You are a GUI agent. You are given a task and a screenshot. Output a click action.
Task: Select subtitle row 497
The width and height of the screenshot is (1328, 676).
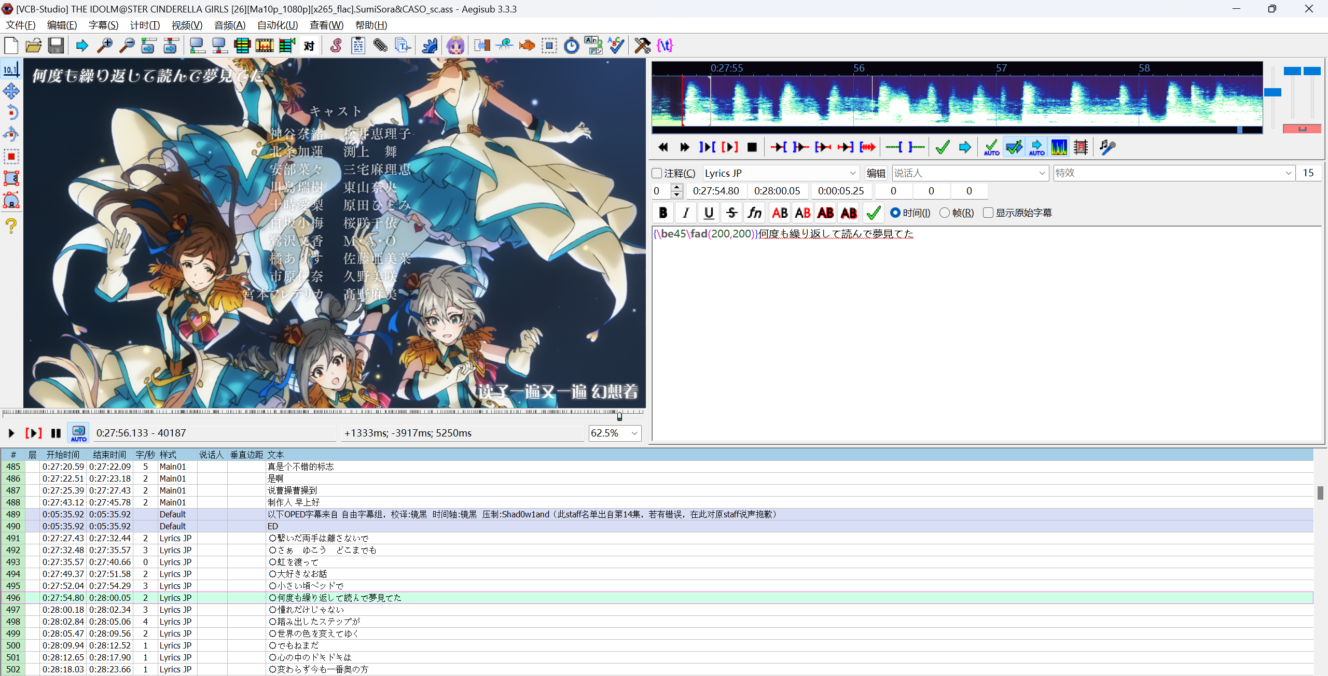657,610
